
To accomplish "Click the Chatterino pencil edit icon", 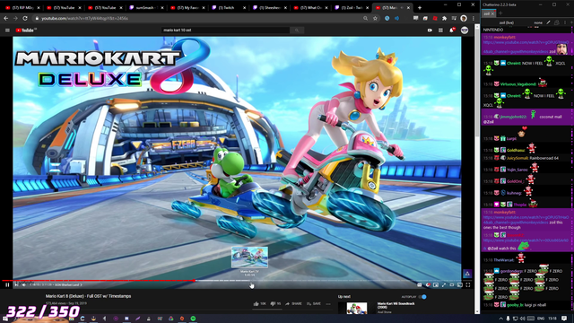I will [x=548, y=22].
